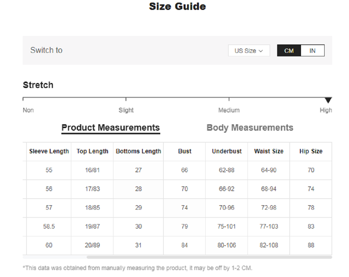Click the Non stretch label
Viewport: 349px width, 277px height.
pos(28,110)
